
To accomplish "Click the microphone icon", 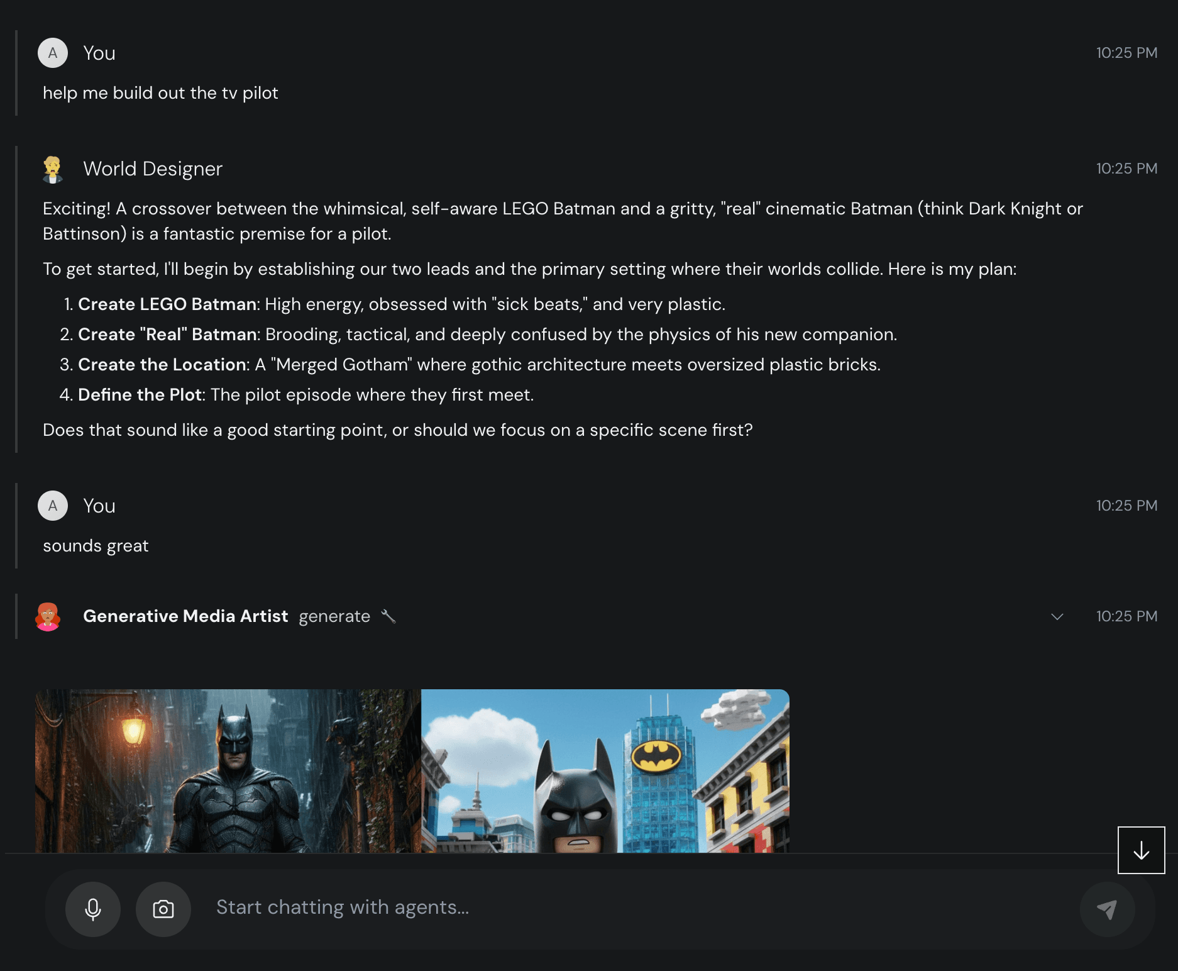I will tap(93, 909).
